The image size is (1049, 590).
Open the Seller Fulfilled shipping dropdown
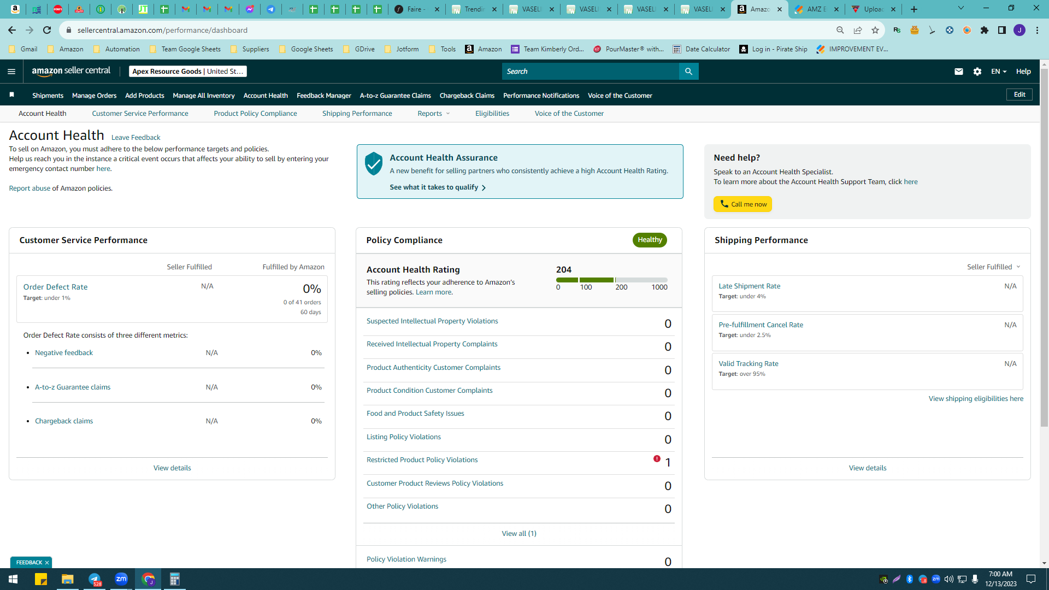pyautogui.click(x=994, y=267)
